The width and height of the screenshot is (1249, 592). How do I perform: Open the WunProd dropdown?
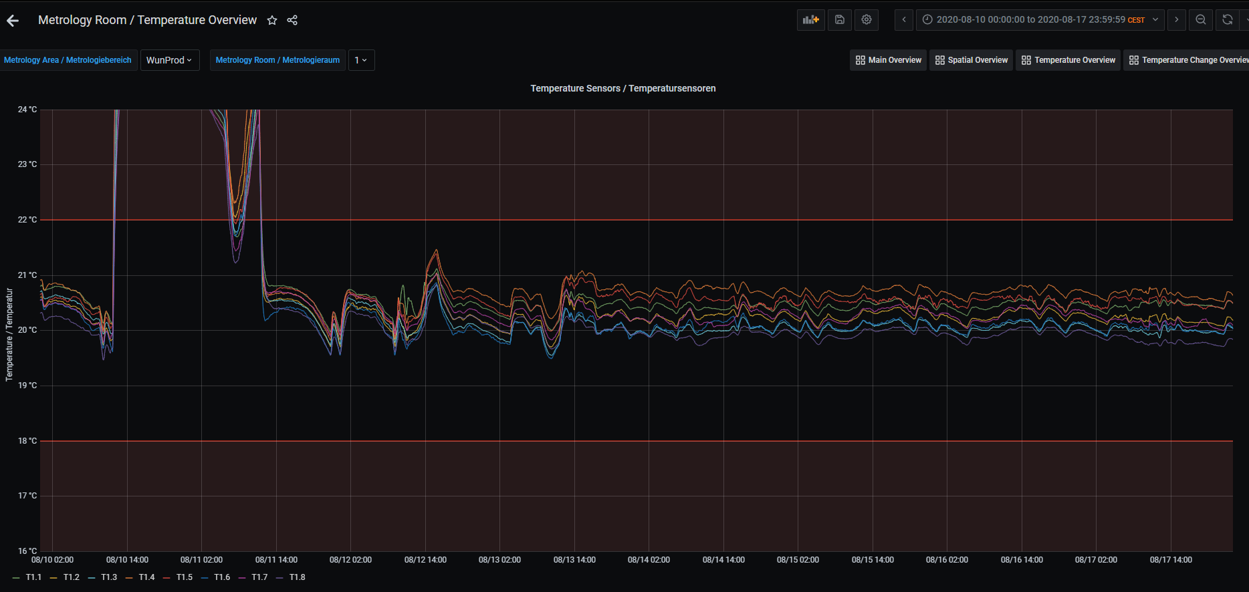tap(169, 60)
